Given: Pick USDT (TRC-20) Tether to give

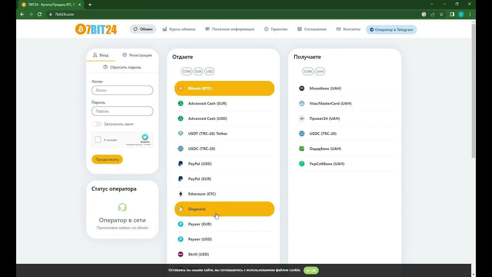Looking at the screenshot, I should click(224, 133).
